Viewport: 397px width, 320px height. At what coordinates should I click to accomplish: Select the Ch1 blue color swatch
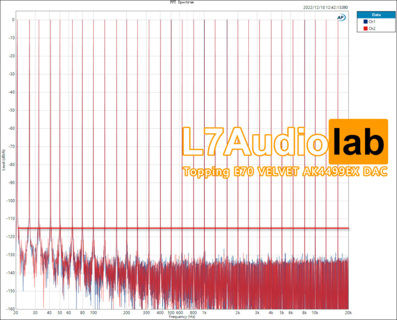click(365, 22)
